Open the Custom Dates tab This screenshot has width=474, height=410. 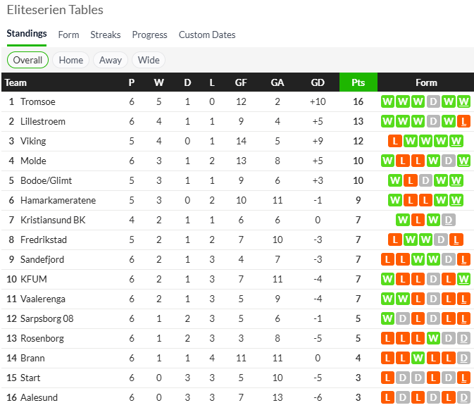[x=207, y=35]
